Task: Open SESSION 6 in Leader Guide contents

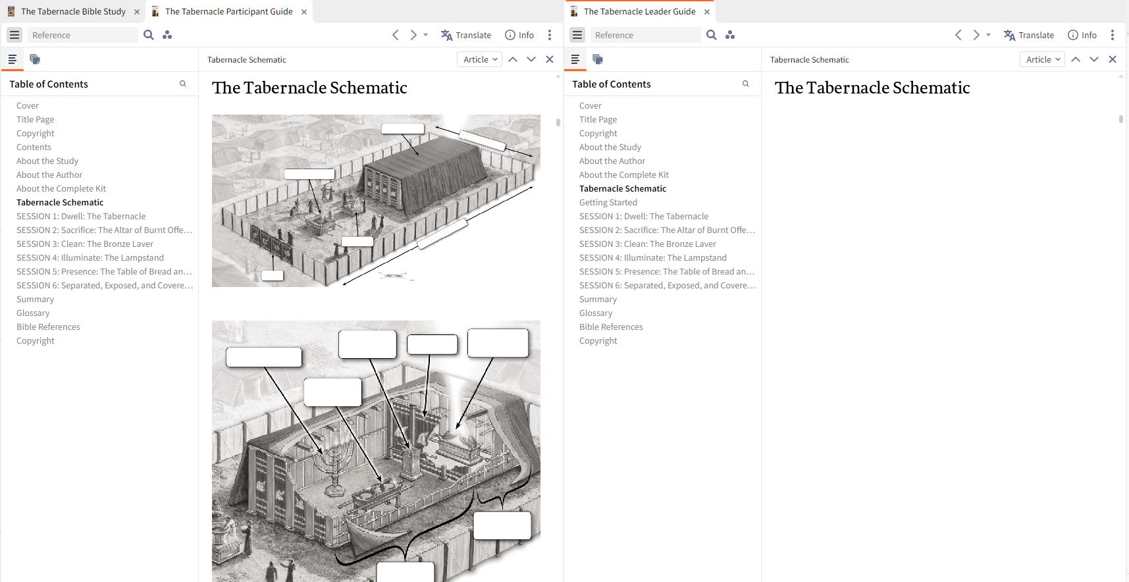Action: pos(668,285)
